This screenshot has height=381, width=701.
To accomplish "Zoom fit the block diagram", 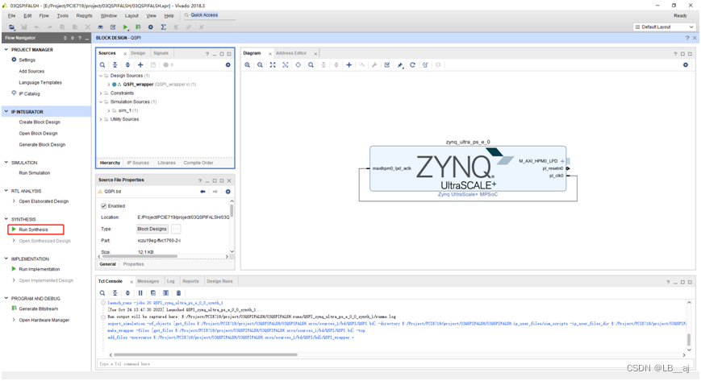I will click(273, 64).
